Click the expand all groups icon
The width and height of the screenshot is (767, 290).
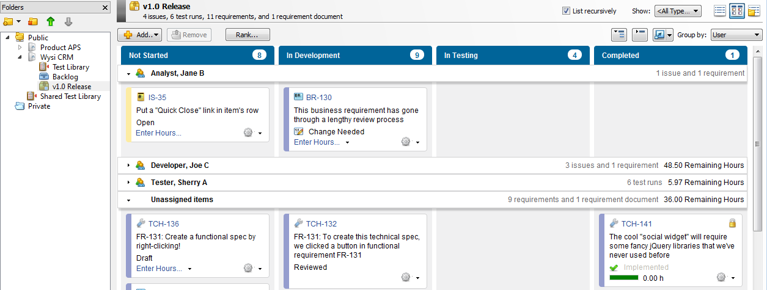coord(618,35)
